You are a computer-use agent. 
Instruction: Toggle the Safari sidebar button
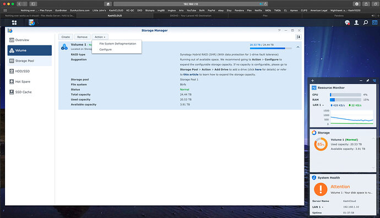point(33,4)
